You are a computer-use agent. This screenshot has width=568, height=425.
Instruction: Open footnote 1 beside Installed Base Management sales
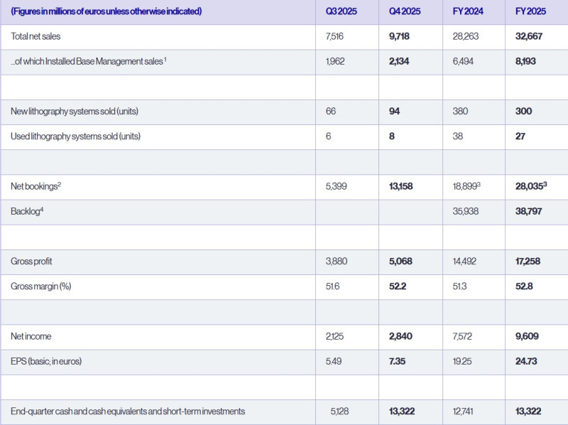click(165, 60)
